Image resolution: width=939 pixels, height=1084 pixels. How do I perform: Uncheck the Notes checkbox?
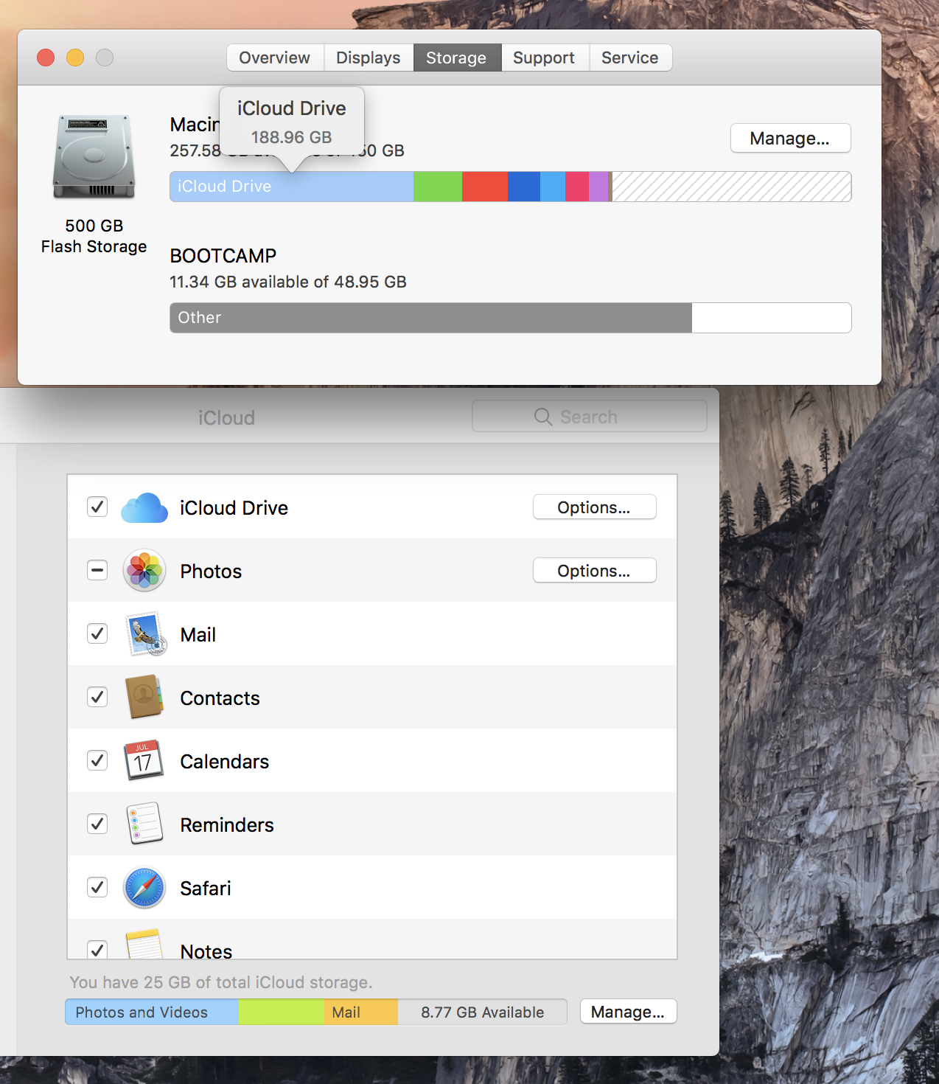[97, 950]
